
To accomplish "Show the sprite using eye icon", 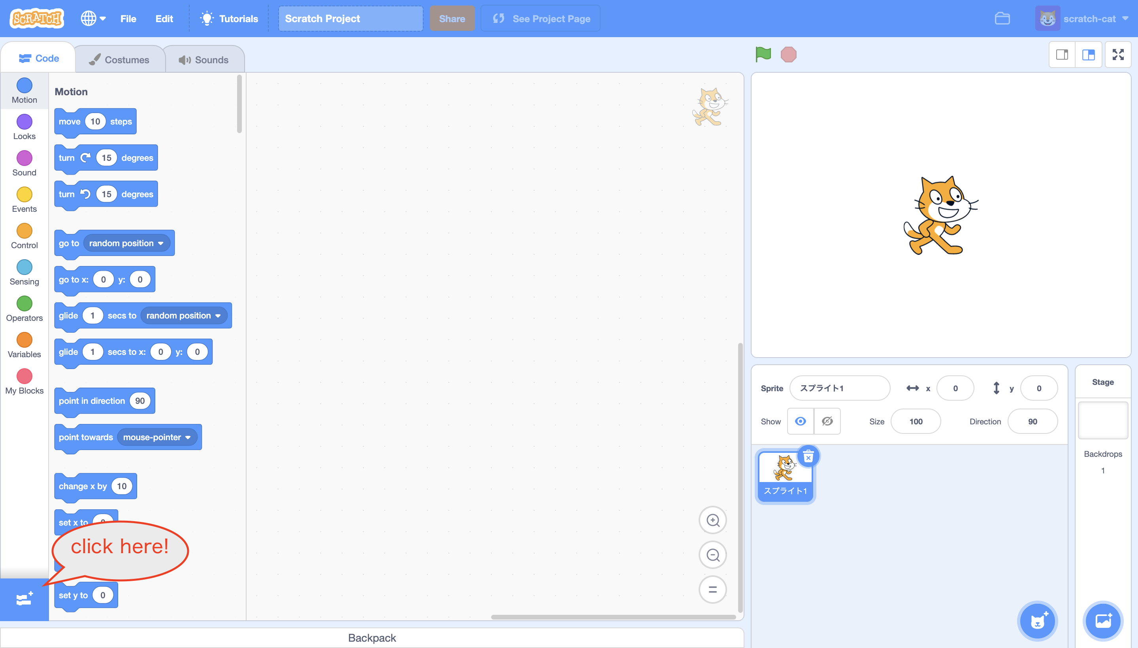I will [800, 421].
